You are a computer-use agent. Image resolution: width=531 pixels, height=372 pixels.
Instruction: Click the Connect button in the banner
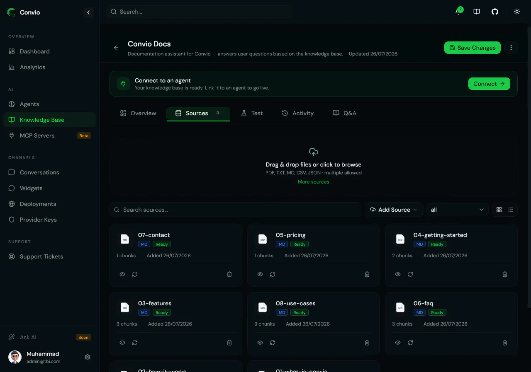click(x=489, y=84)
